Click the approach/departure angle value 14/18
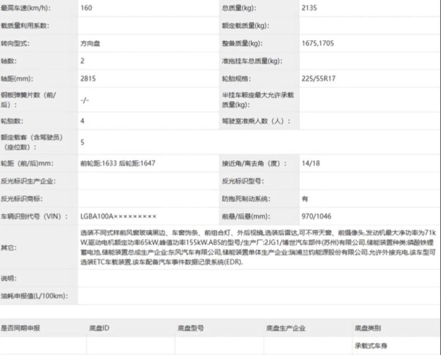 pos(311,163)
